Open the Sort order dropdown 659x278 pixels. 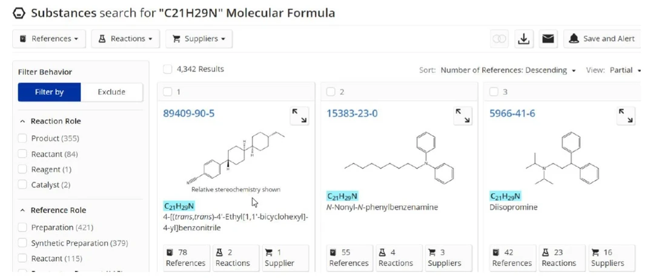(508, 70)
